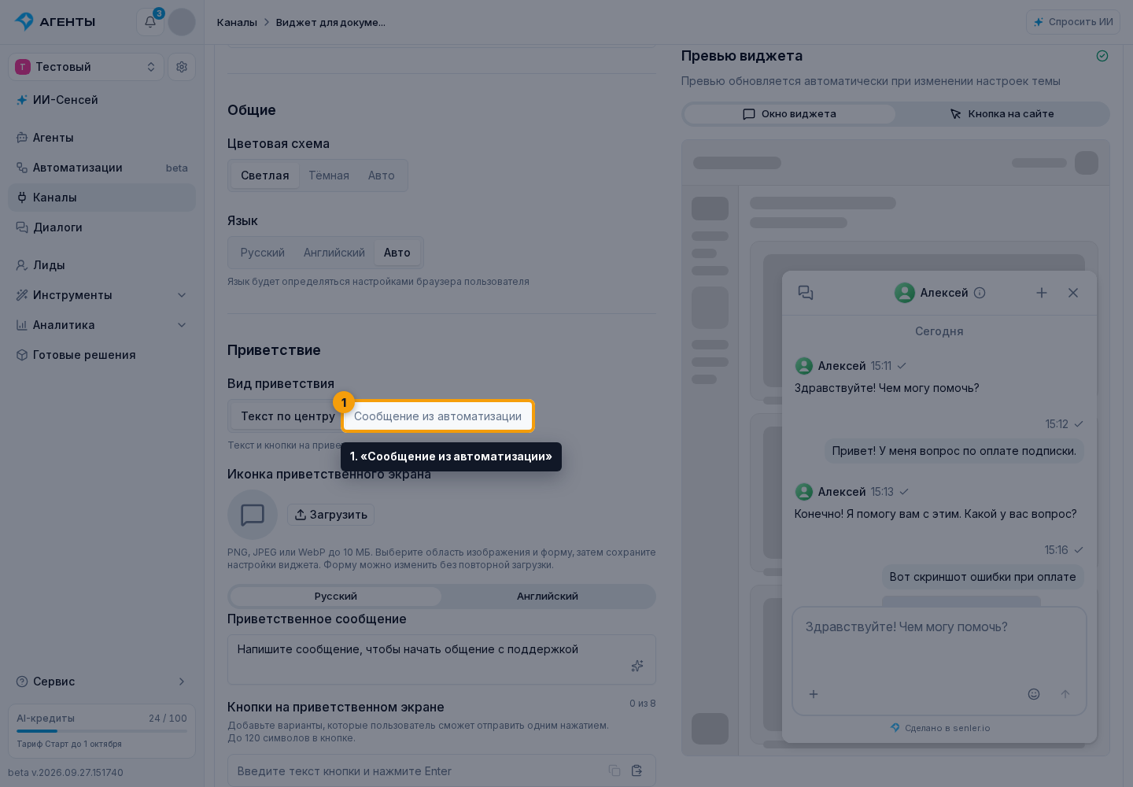
Task: Choose Английский widget language
Action: pos(334,253)
